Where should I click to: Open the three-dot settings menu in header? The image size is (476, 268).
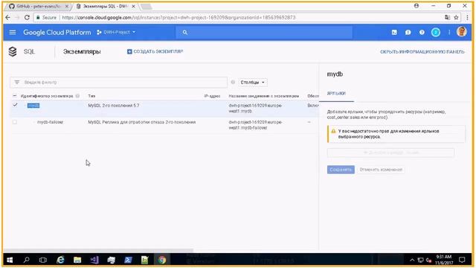pyautogui.click(x=449, y=32)
